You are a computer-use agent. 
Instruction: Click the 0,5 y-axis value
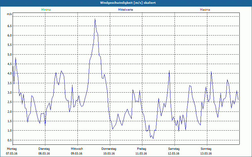10,140
